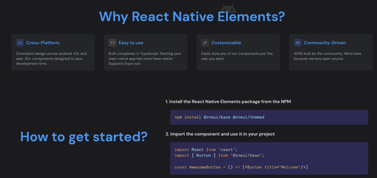Click step 1 Install the package text
This screenshot has height=178, width=377.
point(228,102)
